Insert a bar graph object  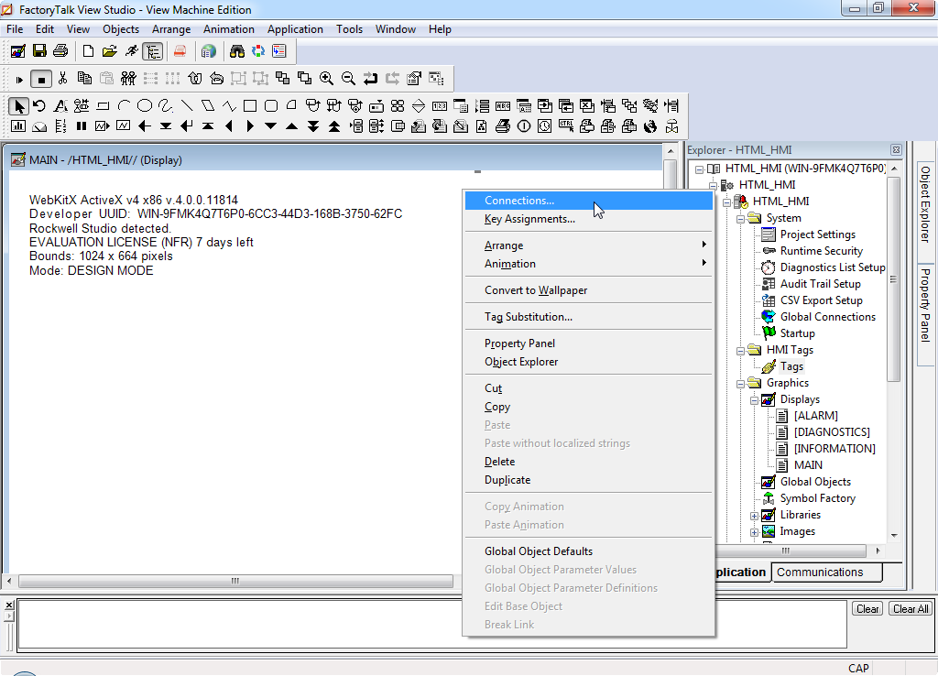(18, 126)
